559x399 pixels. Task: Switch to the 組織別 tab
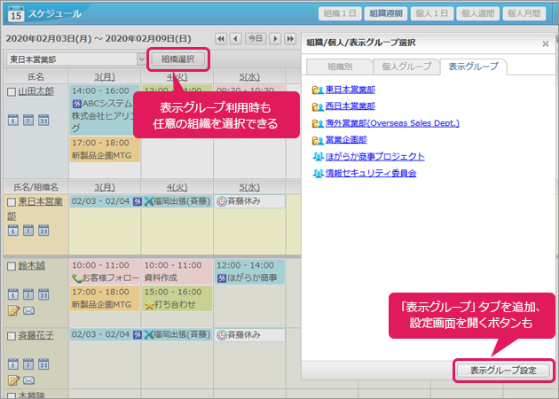coord(337,67)
